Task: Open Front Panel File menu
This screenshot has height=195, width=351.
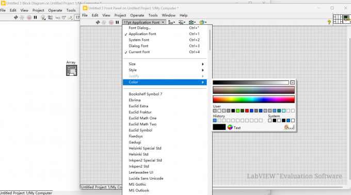Action: [85, 15]
